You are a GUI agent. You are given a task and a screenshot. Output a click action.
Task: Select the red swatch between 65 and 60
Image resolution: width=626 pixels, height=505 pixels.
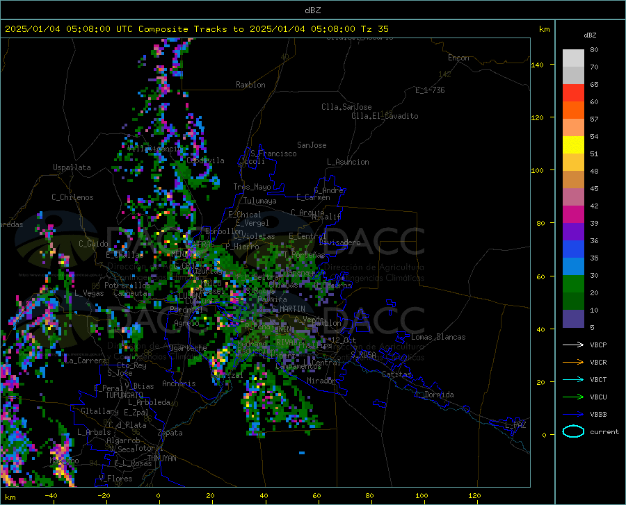coord(573,93)
